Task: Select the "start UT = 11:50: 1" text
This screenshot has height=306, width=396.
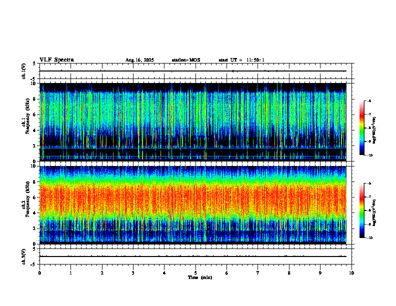Action: 241,60
